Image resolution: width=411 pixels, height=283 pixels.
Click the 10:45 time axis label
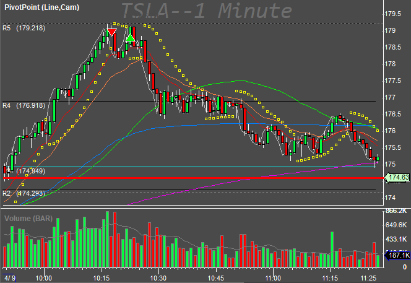[216, 278]
